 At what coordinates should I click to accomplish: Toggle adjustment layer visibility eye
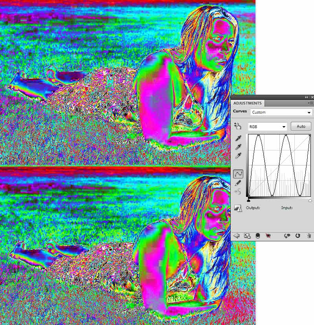pyautogui.click(x=268, y=235)
